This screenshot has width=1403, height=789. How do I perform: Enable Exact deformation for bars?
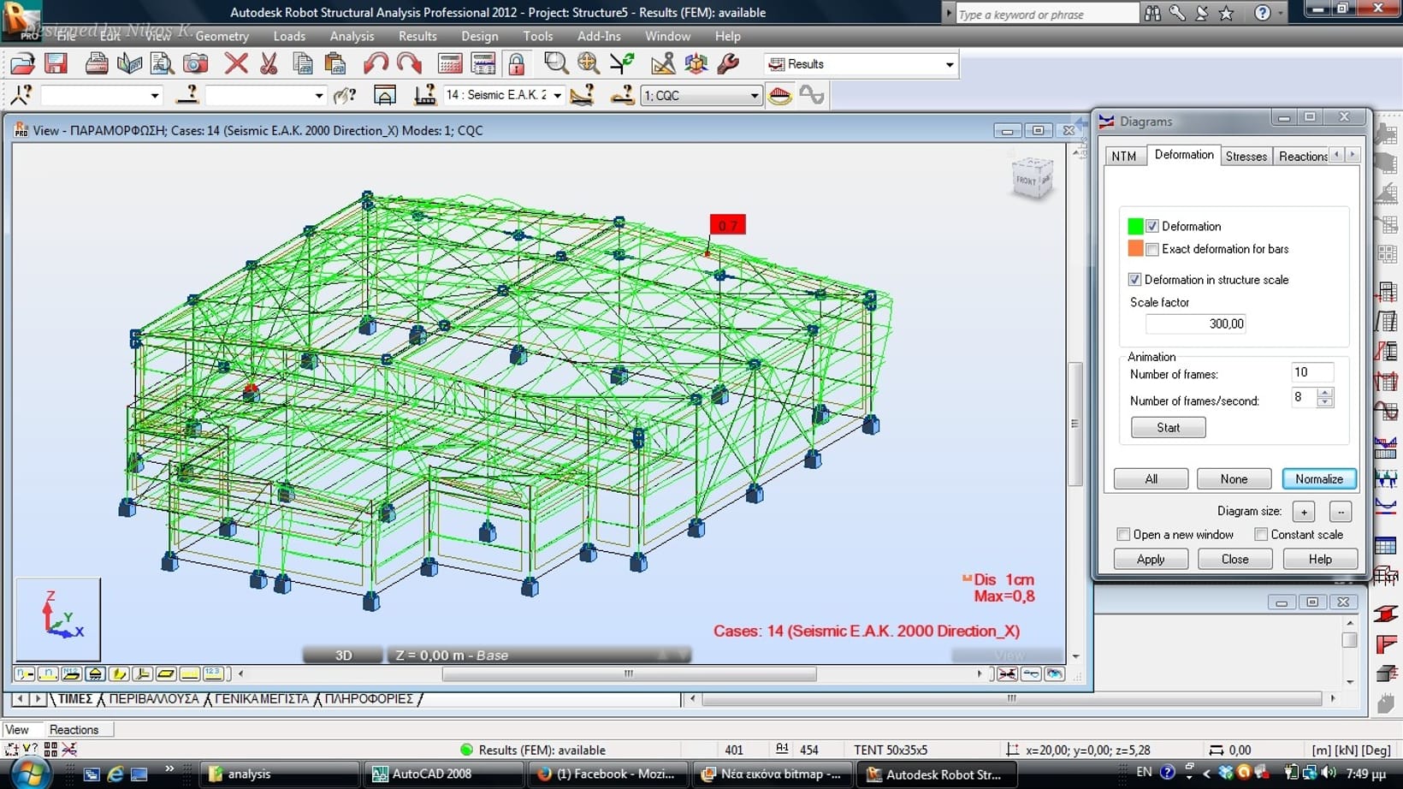pyautogui.click(x=1152, y=250)
